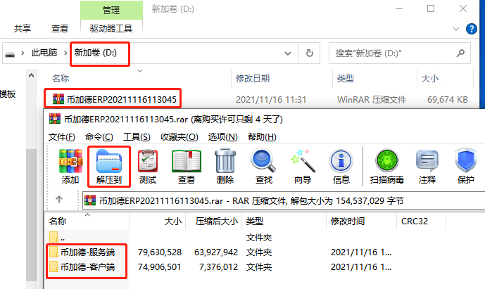This screenshot has width=485, height=289.
Task: Expand the Explorer address bar history dropdown
Action: pos(288,53)
